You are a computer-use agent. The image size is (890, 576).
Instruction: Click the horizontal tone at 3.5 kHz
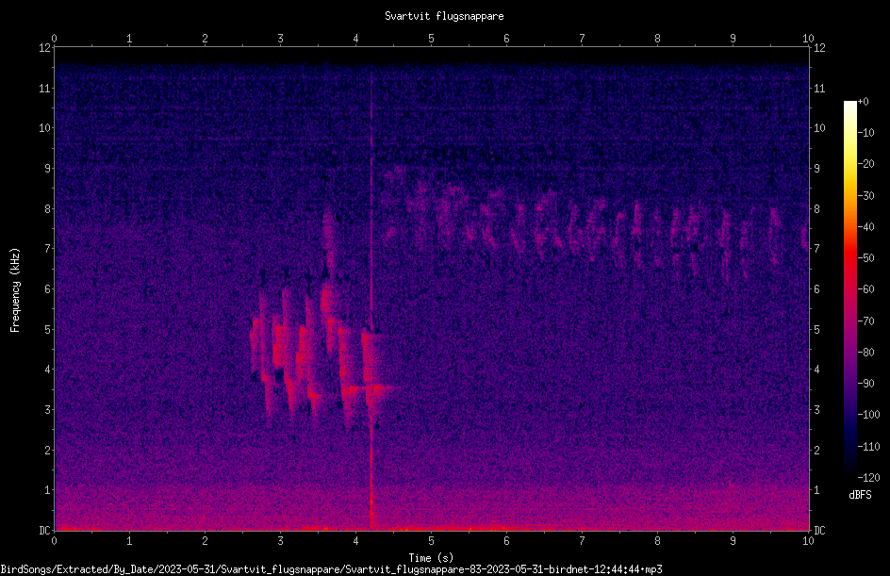(x=369, y=388)
